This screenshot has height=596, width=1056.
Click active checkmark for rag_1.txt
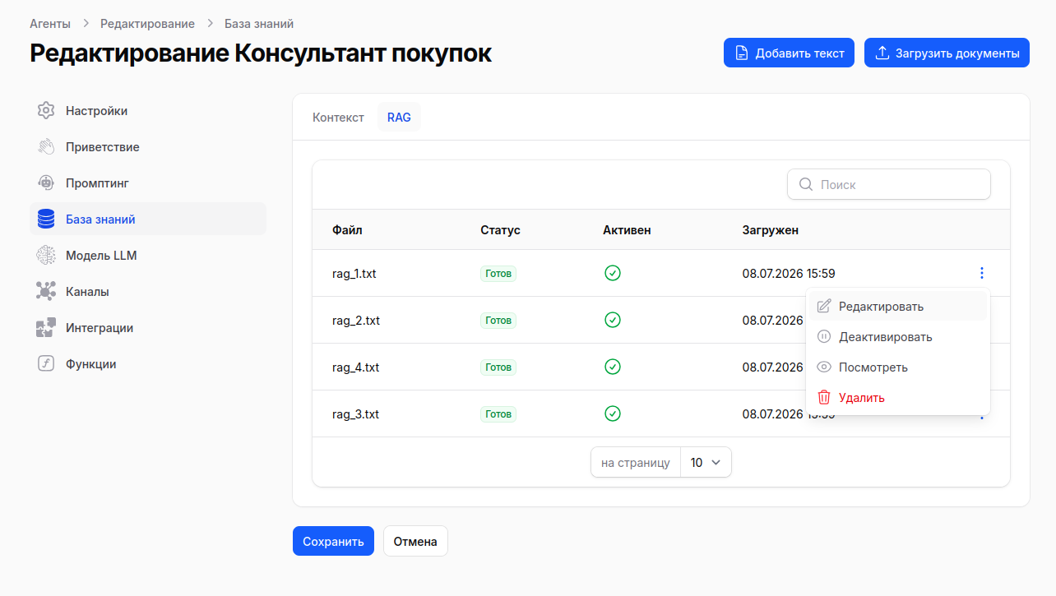(x=612, y=273)
